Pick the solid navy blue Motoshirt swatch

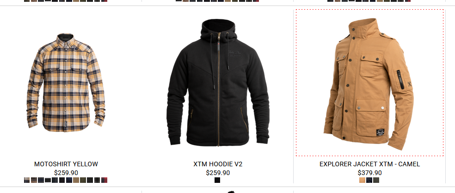pyautogui.click(x=69, y=180)
